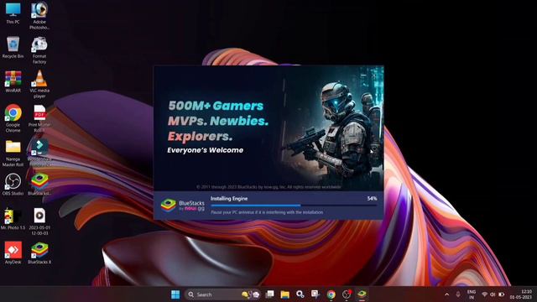
Task: Click the BlueStacks installer taskbar icon
Action: pyautogui.click(x=362, y=294)
